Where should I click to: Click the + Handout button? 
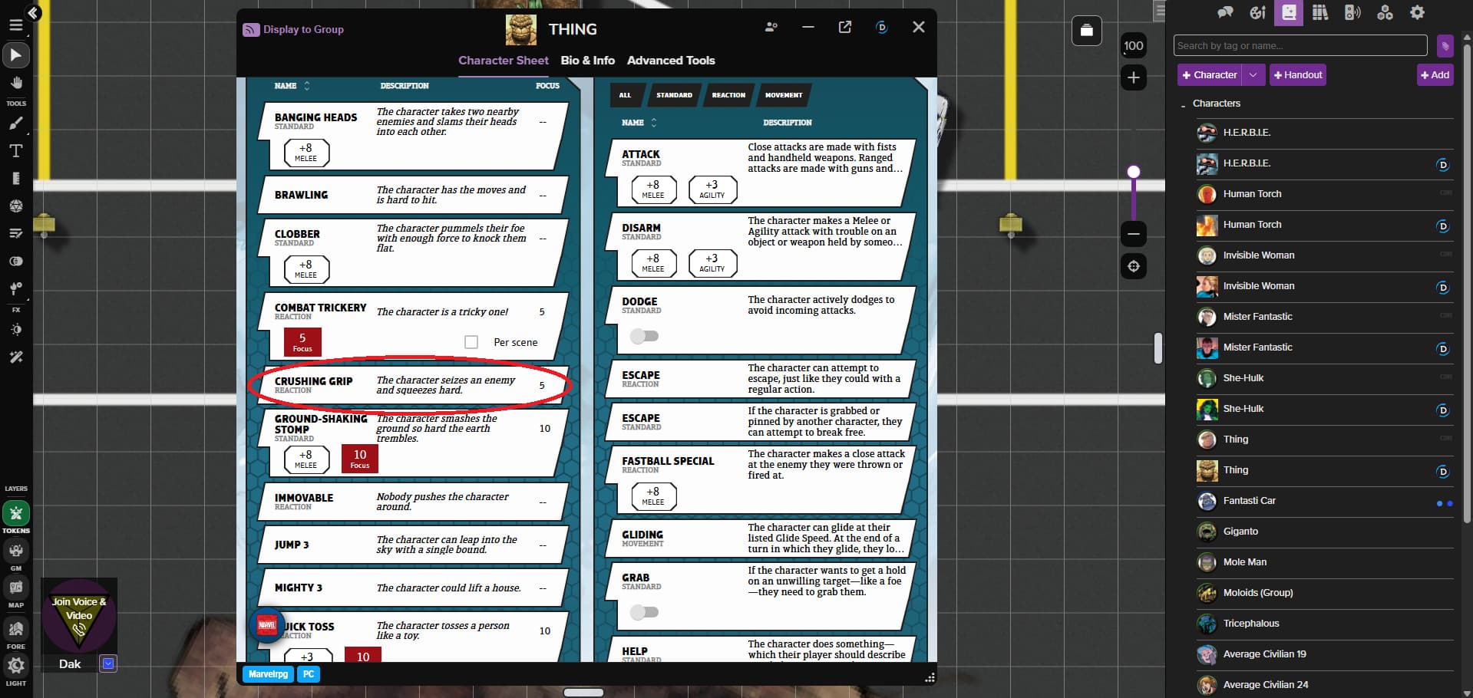click(x=1298, y=75)
